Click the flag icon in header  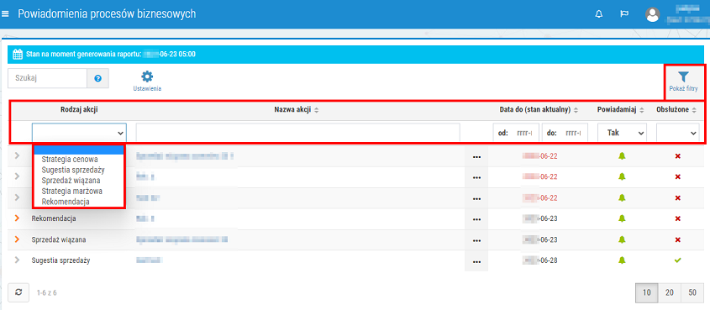624,14
